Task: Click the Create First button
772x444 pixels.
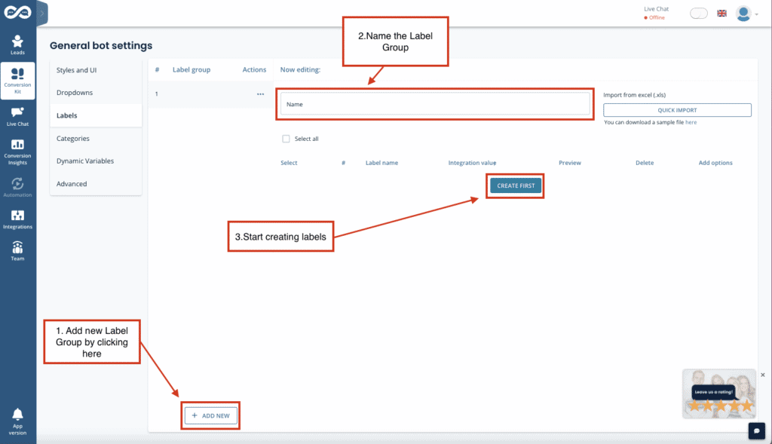Action: [516, 185]
